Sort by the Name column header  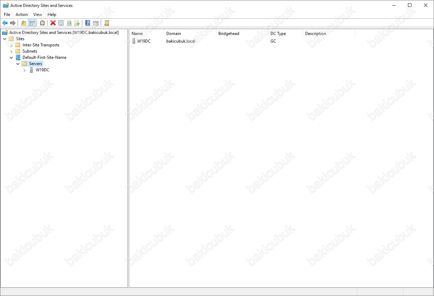(147, 34)
